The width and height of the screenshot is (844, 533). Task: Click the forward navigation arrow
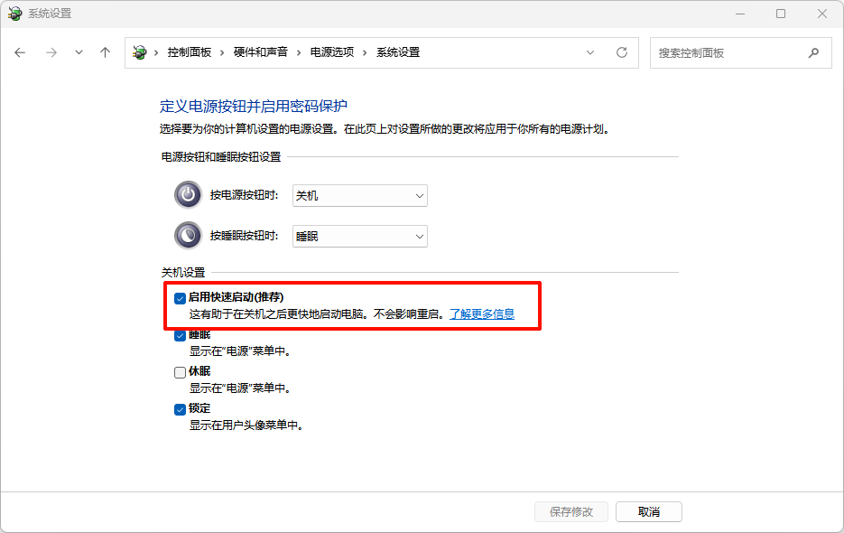pyautogui.click(x=51, y=52)
